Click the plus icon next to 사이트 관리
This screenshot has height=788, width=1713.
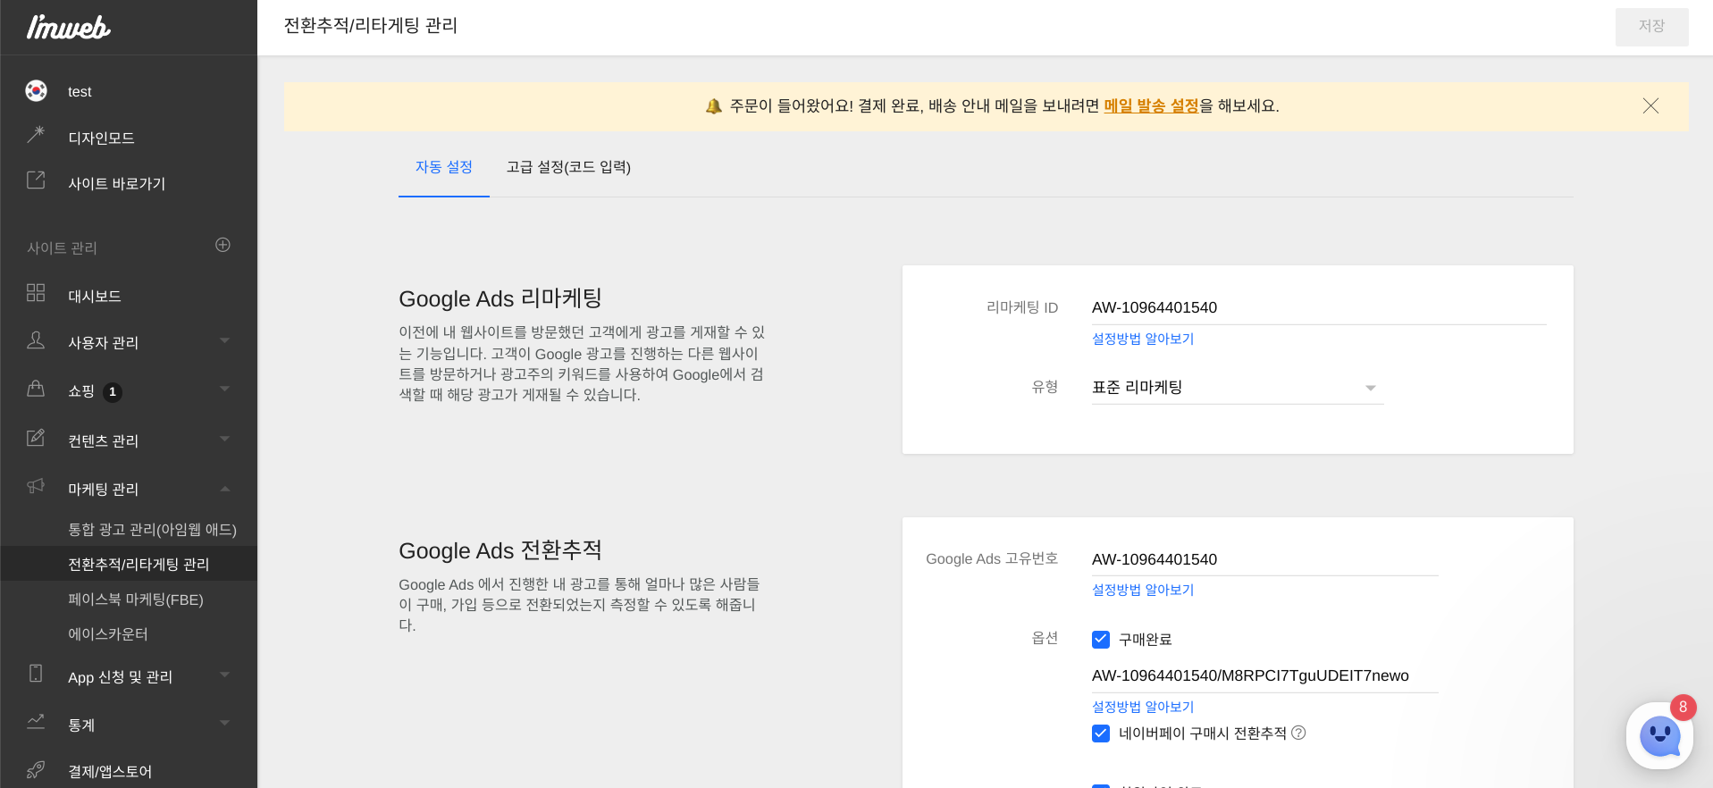(223, 245)
